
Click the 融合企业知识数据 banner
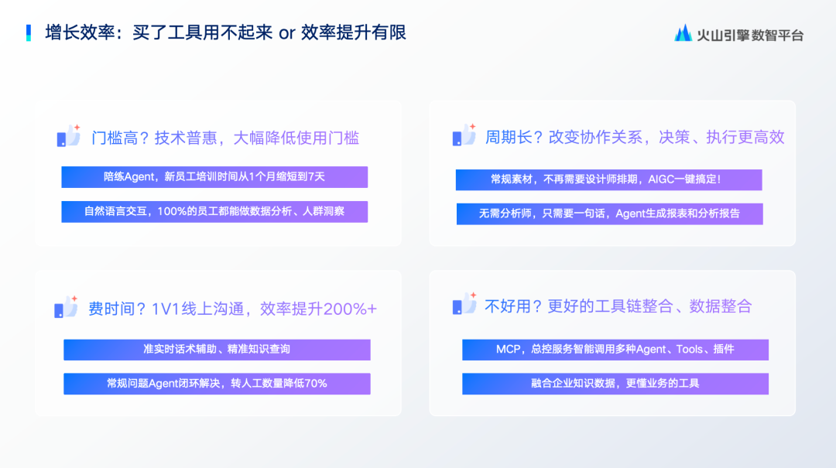[x=615, y=384]
